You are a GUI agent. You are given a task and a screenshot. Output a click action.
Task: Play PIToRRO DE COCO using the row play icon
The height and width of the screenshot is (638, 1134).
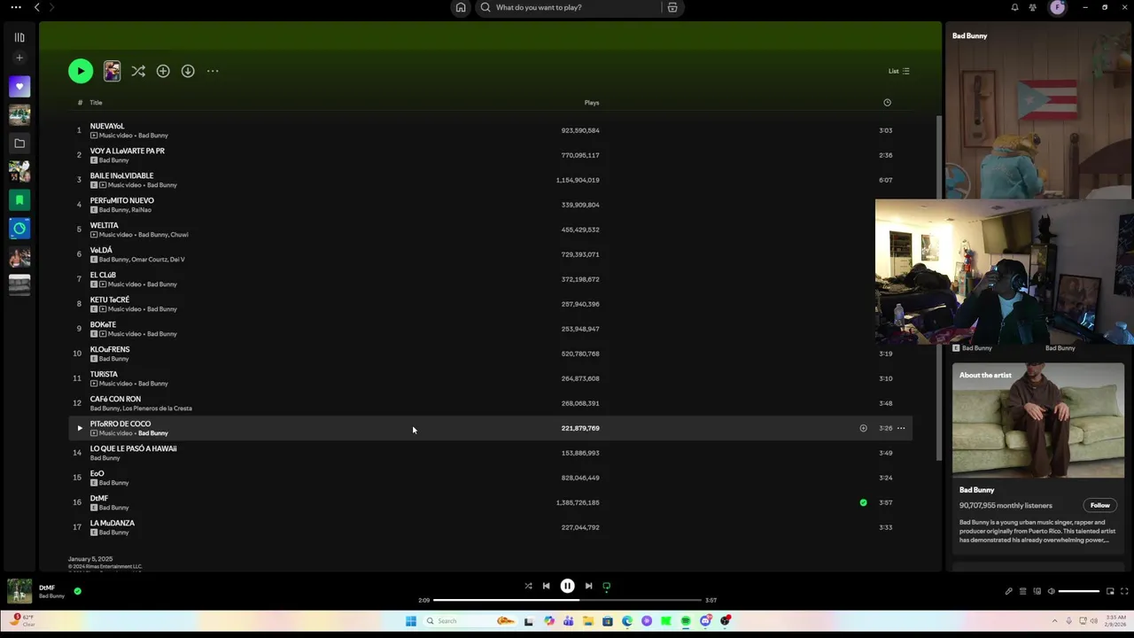[79, 428]
